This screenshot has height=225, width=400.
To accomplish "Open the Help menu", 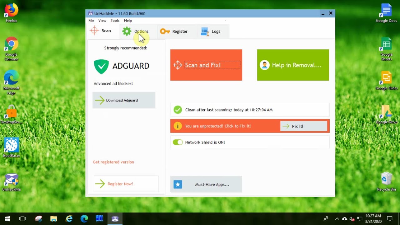I will tap(128, 21).
